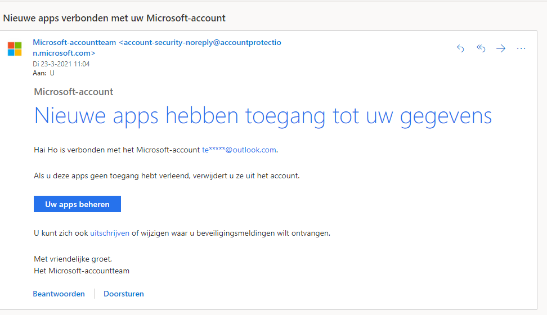Screen dimensions: 547x315
Task: Click the subject line Nieuwe apps verbonden
Action: [x=114, y=18]
